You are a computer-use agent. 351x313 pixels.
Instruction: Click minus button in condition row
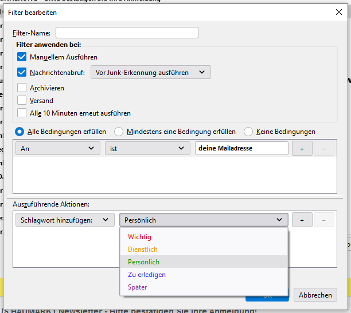coord(323,148)
